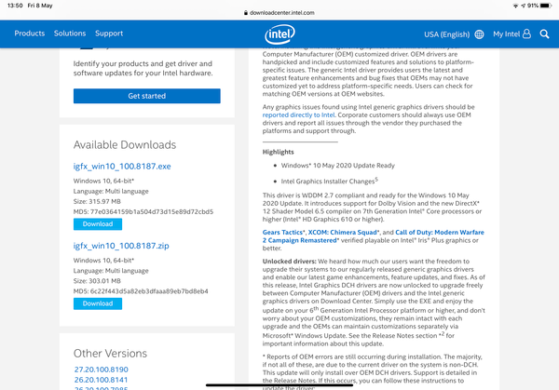Select the exe 'Size: 315.97 MB' text
The image size is (559, 390).
point(97,202)
